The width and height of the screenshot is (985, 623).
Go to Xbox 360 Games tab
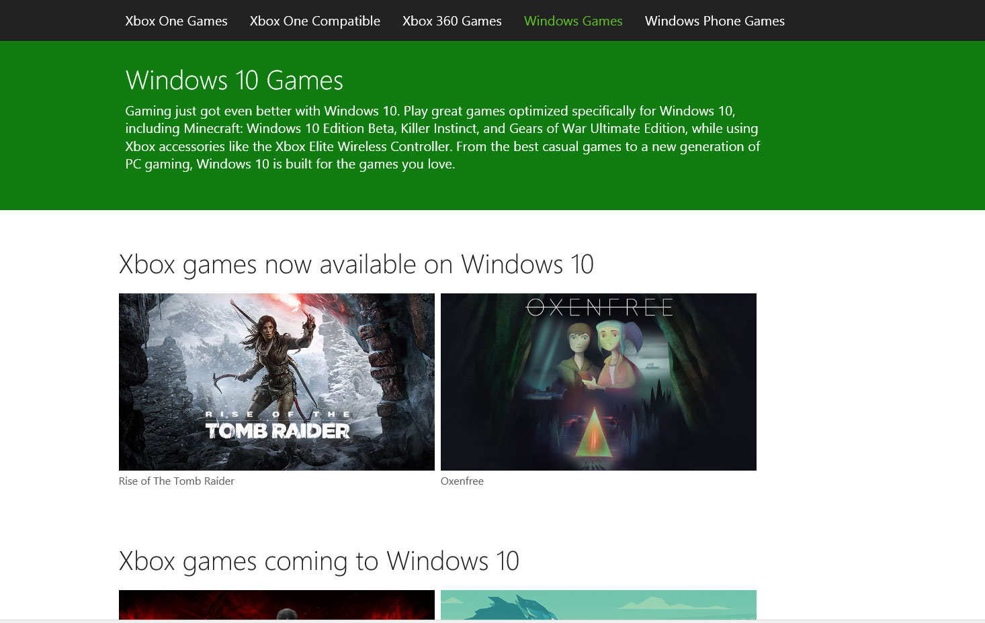click(452, 21)
